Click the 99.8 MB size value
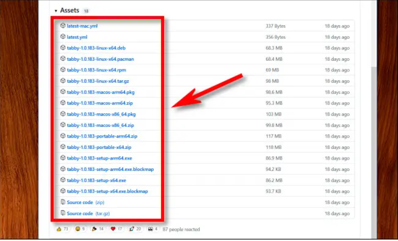 [x=274, y=125]
